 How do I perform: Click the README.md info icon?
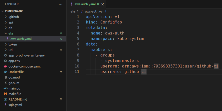(x=6, y=99)
